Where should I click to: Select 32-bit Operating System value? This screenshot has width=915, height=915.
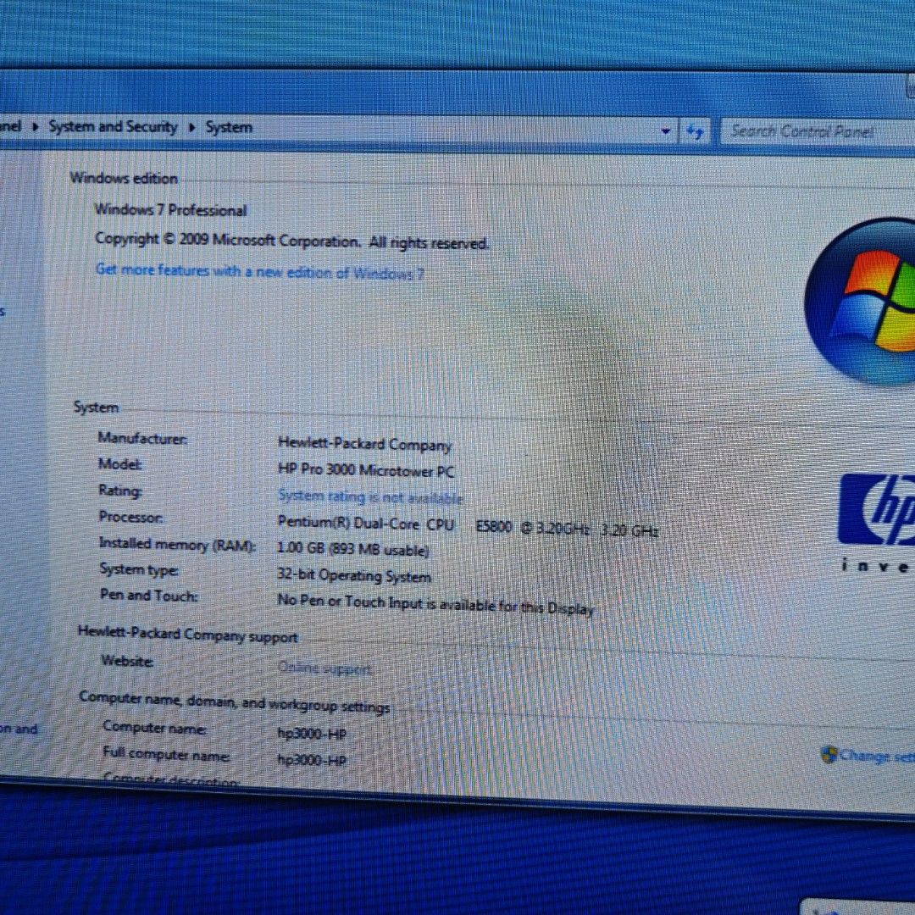pyautogui.click(x=353, y=575)
